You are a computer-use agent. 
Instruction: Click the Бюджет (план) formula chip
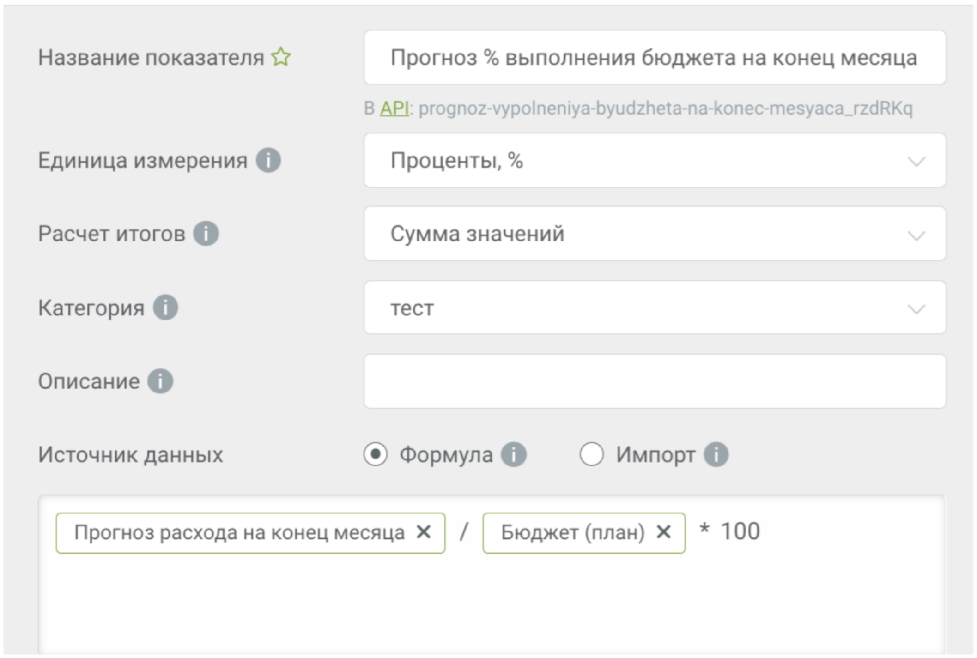pos(572,532)
